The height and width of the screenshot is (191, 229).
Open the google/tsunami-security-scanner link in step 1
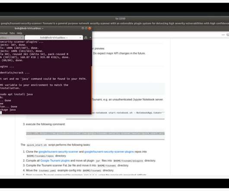[58, 152]
